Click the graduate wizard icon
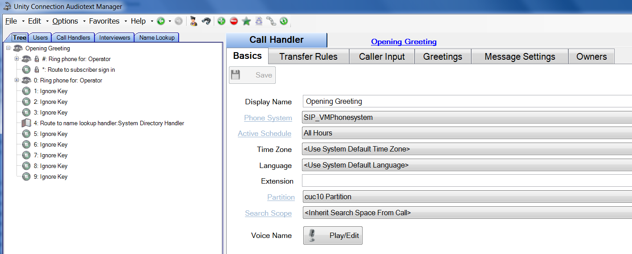 click(193, 21)
